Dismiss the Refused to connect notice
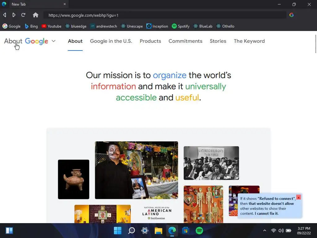This screenshot has height=238, width=317. pos(298,197)
